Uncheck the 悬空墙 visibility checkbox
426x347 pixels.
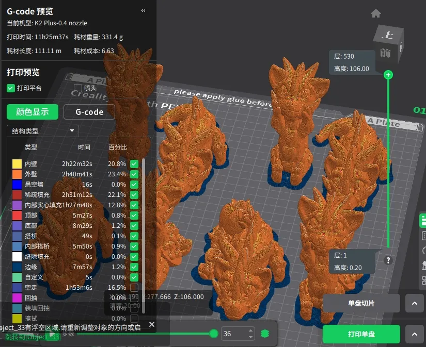pyautogui.click(x=134, y=185)
